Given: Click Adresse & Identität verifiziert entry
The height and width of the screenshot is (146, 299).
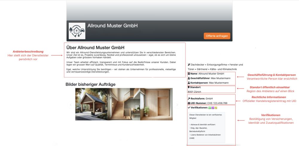Looking at the screenshot, I should coord(202,125).
